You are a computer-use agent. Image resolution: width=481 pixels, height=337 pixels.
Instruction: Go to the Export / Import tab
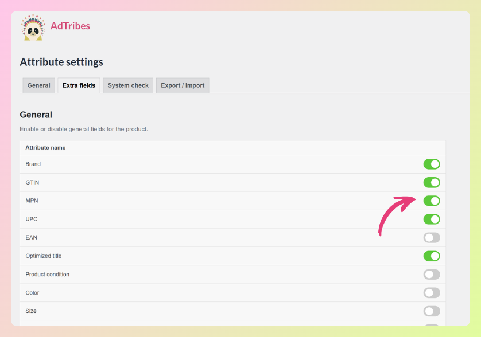click(x=183, y=85)
